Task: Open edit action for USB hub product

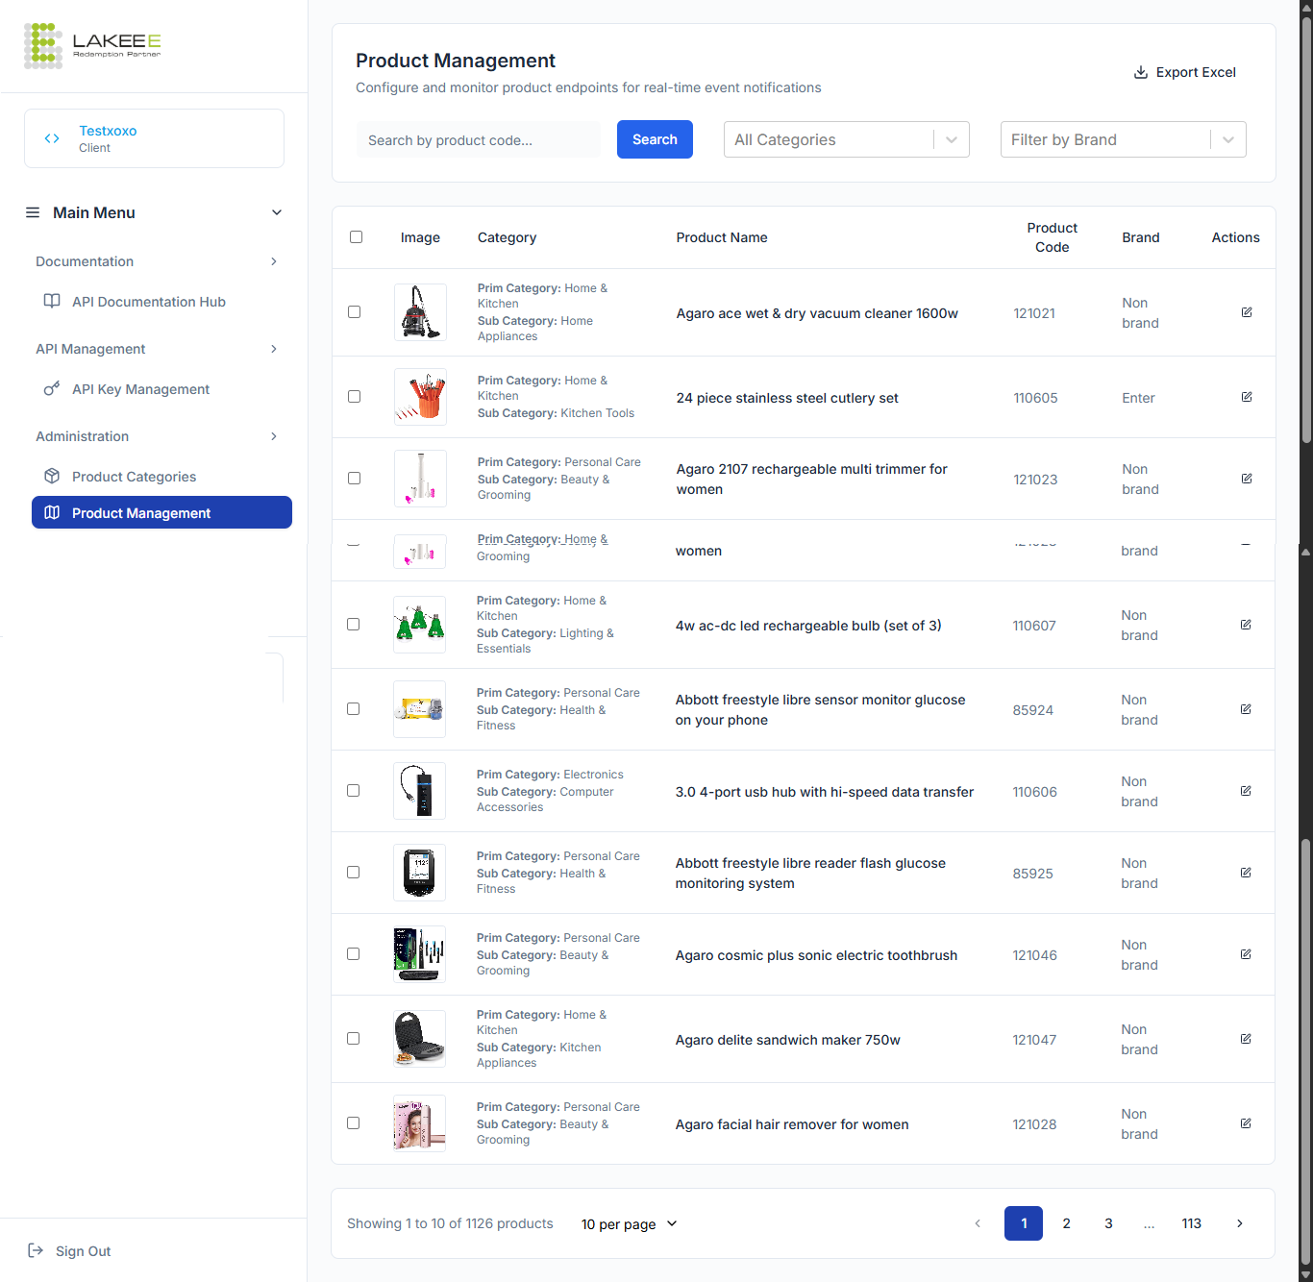Action: (x=1246, y=791)
